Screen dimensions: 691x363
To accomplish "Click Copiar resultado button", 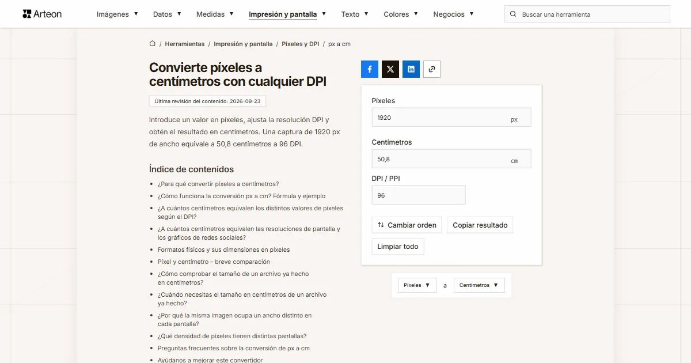I will [480, 225].
